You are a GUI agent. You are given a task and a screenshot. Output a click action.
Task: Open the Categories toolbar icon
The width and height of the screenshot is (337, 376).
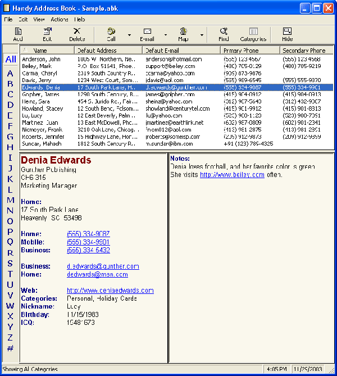(x=253, y=31)
